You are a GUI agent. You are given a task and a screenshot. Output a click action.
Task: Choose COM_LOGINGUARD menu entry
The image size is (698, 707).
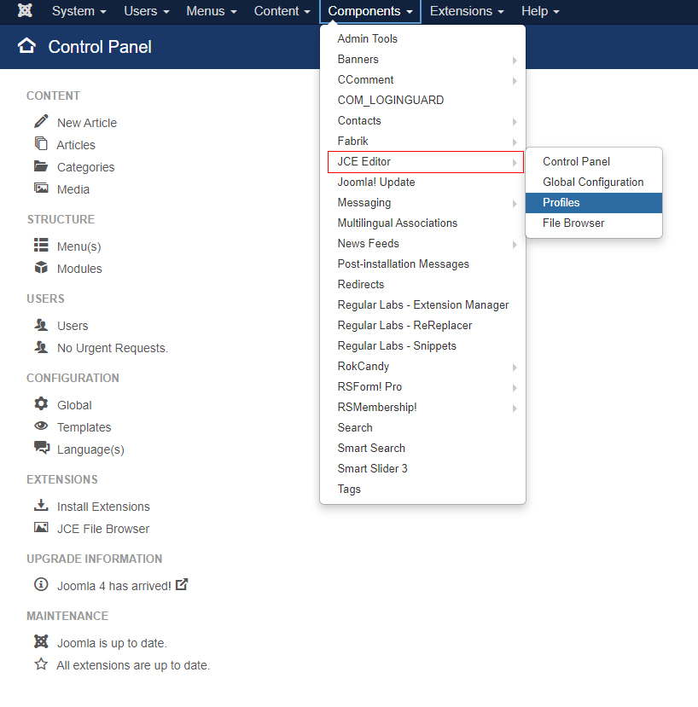pos(422,100)
